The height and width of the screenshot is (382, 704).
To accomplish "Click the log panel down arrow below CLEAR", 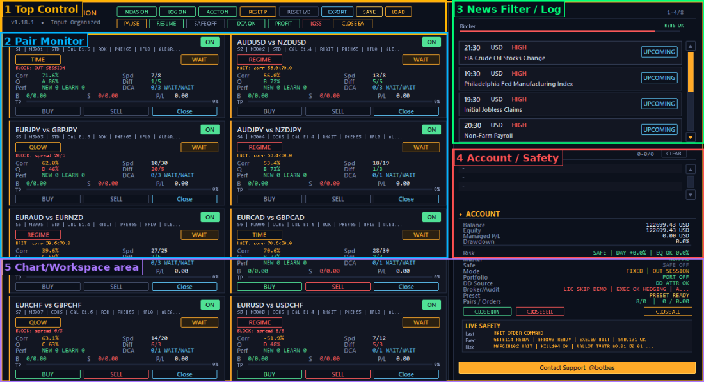I will tap(691, 195).
